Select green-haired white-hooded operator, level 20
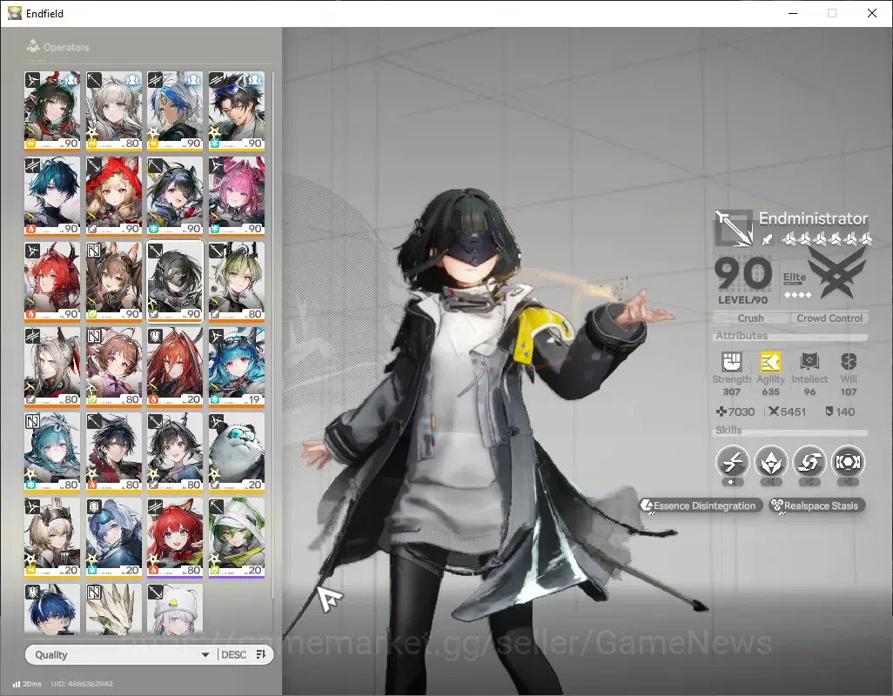893x696 pixels. point(237,538)
